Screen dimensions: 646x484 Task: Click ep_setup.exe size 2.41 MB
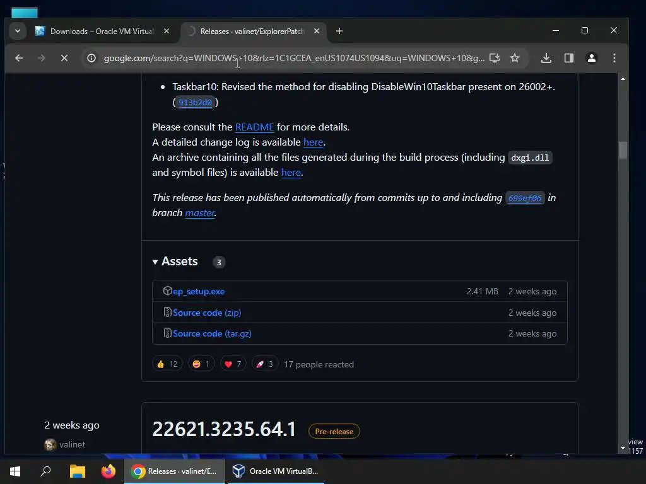pos(483,291)
